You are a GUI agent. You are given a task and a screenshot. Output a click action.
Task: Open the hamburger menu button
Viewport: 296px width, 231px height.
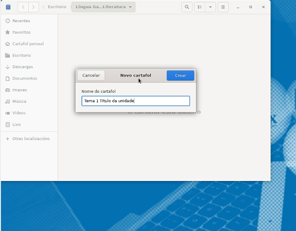tap(222, 7)
